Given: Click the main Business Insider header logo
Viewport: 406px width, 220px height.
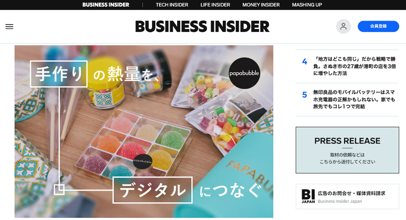Looking at the screenshot, I should (202, 26).
